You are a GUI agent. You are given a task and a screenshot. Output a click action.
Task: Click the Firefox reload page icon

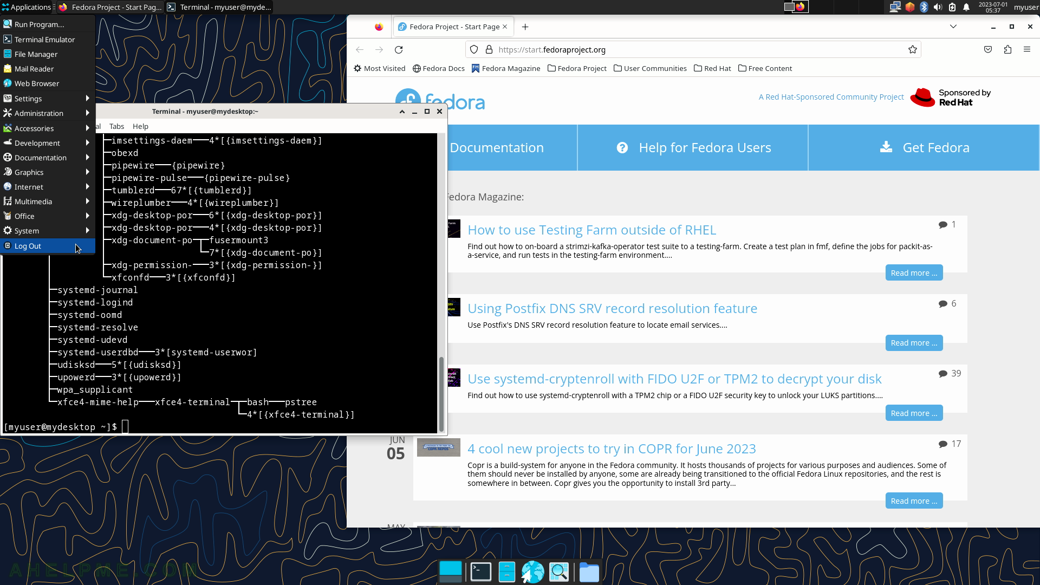click(x=399, y=50)
